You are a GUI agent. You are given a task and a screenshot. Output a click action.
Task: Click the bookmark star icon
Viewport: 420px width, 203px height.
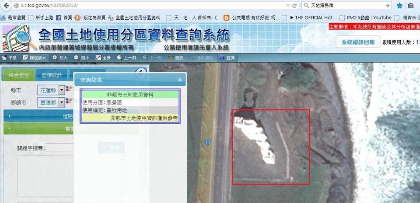click(399, 5)
